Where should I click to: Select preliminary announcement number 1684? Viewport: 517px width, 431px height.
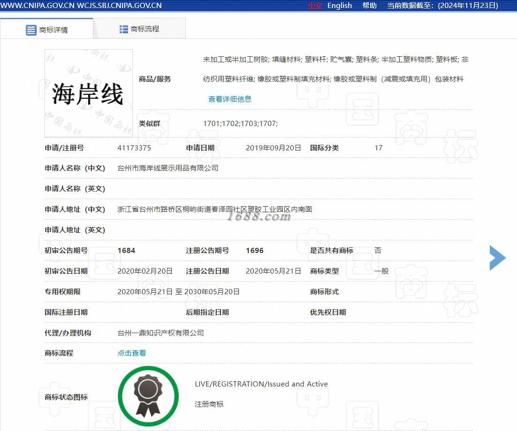pyautogui.click(x=126, y=251)
